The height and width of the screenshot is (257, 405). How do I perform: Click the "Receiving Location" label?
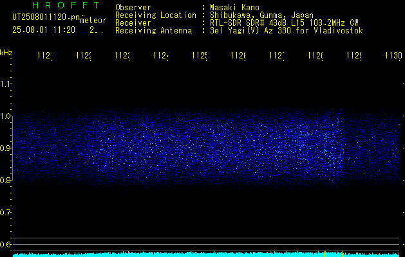click(156, 15)
